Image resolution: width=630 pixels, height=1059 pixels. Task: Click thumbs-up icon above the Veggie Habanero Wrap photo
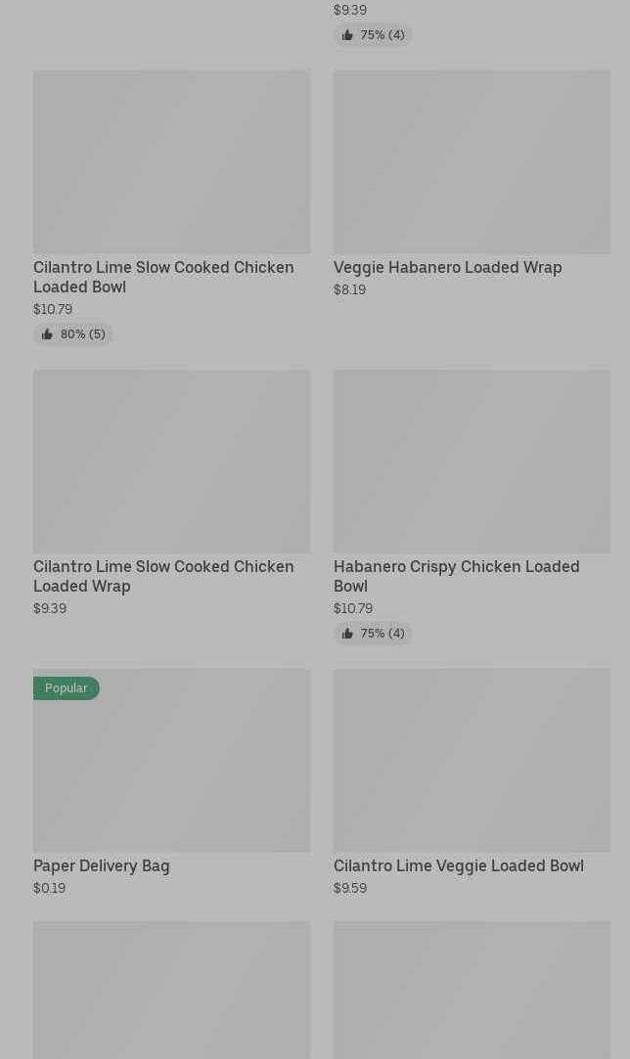click(x=347, y=35)
